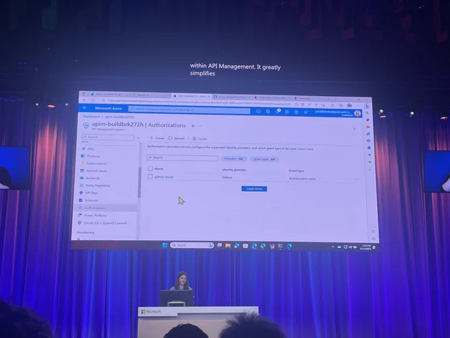The image size is (450, 338).
Task: Open Cloud Shell from Azure header
Action: [258, 111]
